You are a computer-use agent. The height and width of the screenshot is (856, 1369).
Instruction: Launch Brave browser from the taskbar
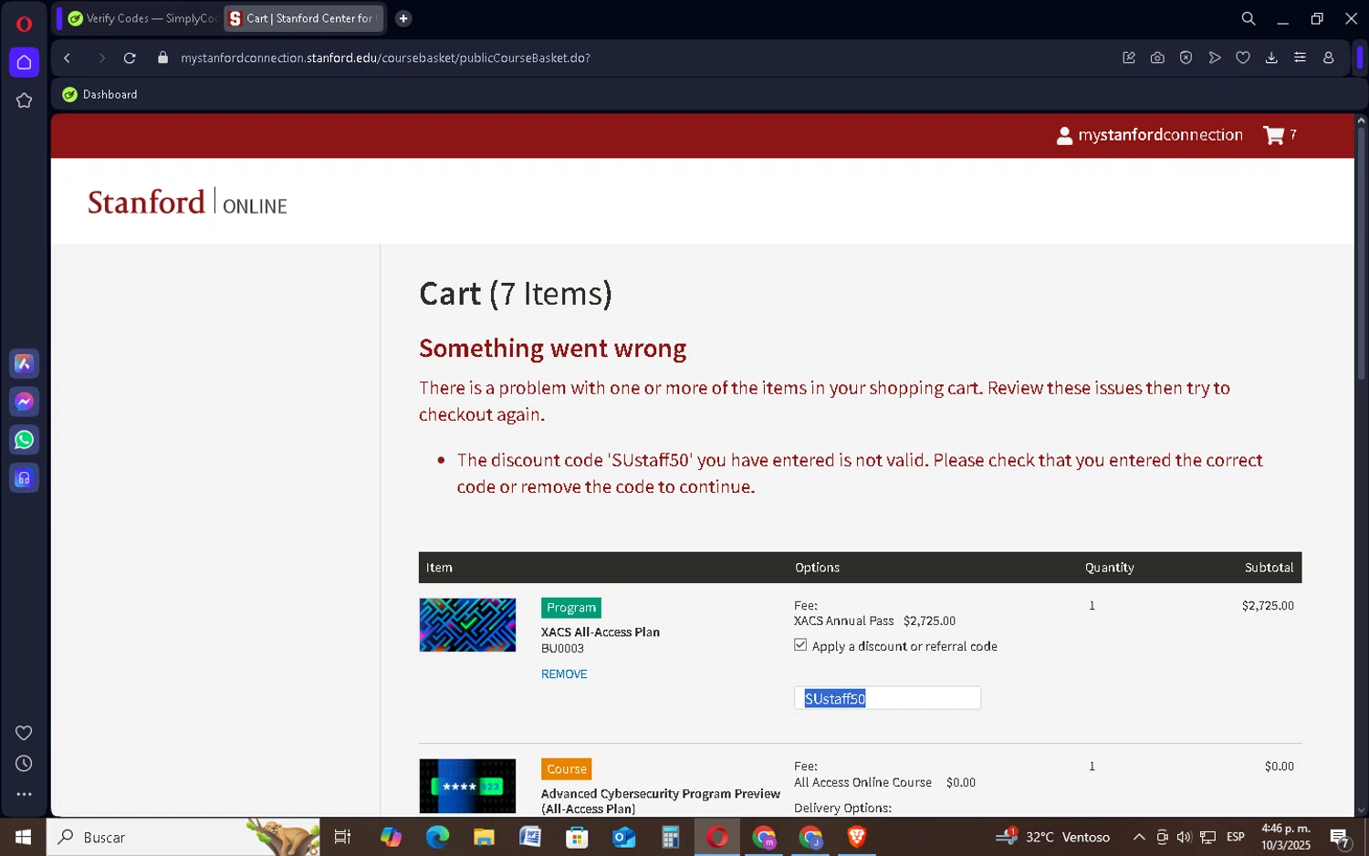point(857,837)
